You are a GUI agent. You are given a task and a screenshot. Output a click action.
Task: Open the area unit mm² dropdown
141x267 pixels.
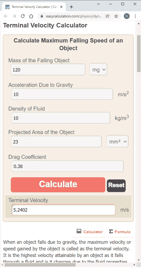tap(118, 141)
